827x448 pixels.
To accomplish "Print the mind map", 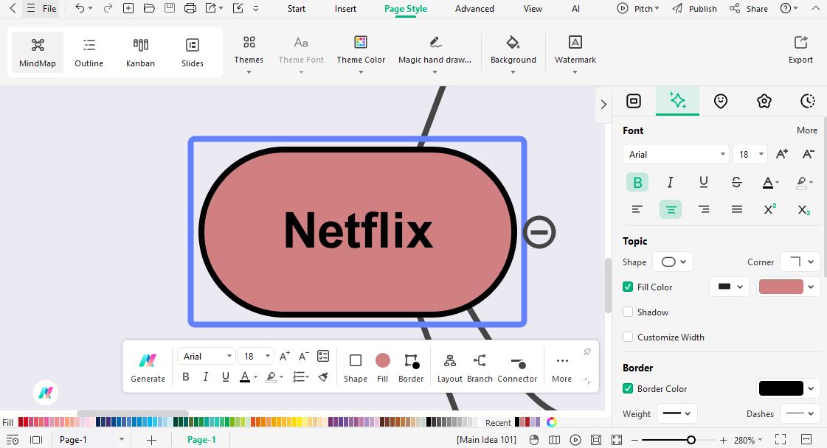I will coord(190,8).
